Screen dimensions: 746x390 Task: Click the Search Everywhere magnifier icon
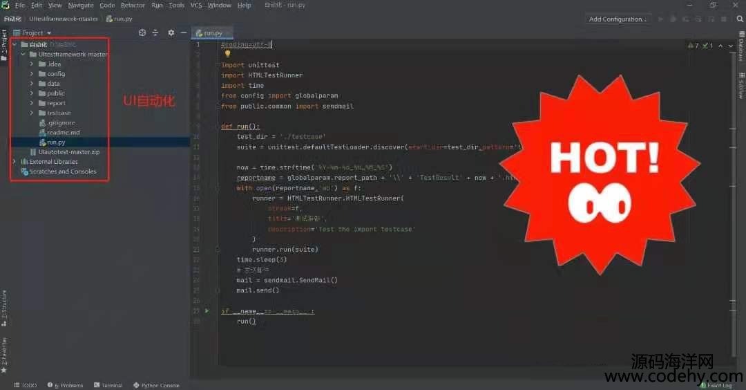tap(740, 19)
